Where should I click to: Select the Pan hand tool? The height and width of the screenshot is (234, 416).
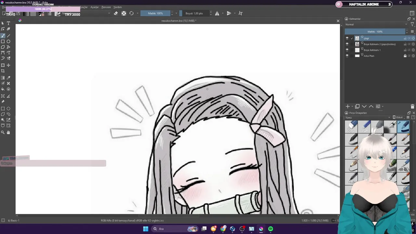pos(8,133)
